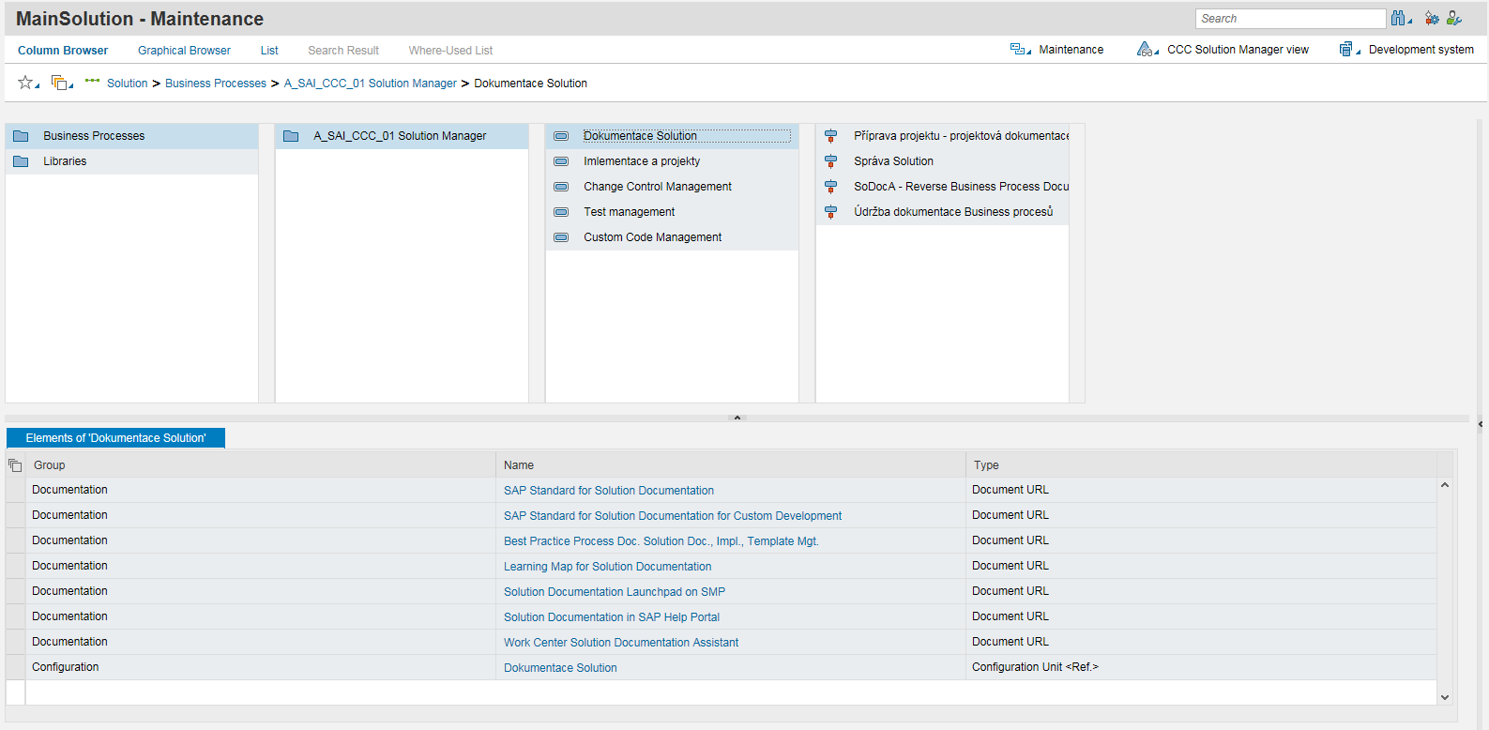The image size is (1489, 730).
Task: Switch to Column Browser tab
Action: [x=63, y=51]
